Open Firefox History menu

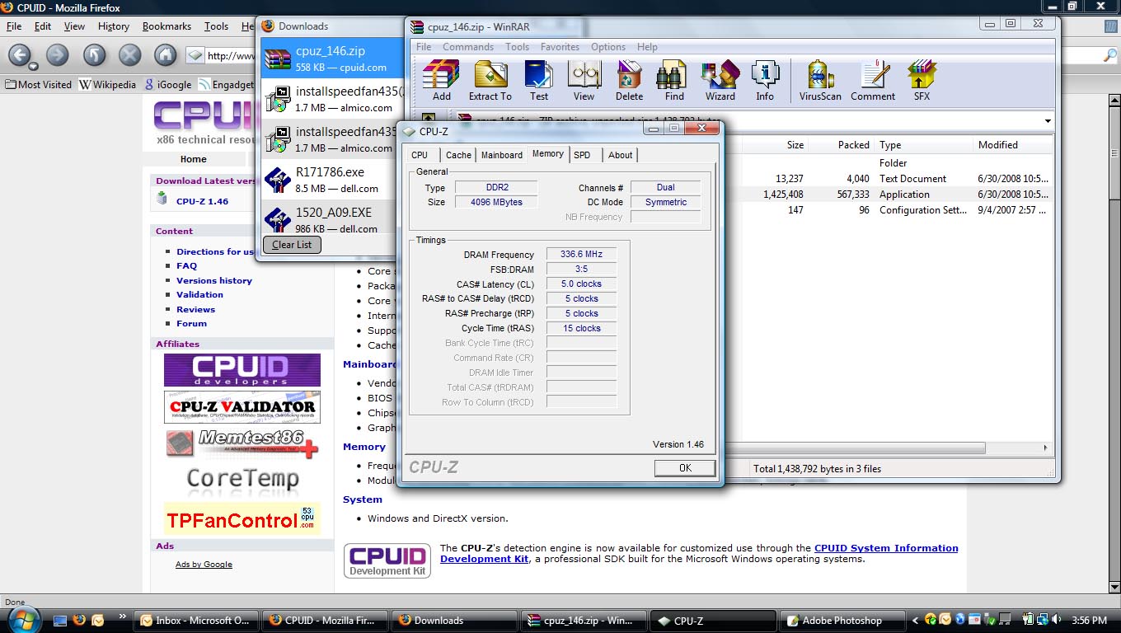tap(114, 26)
